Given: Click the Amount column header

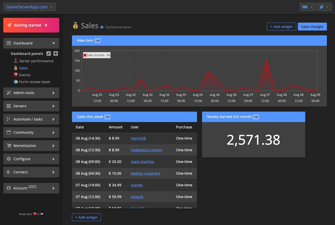Looking at the screenshot, I should point(116,127).
